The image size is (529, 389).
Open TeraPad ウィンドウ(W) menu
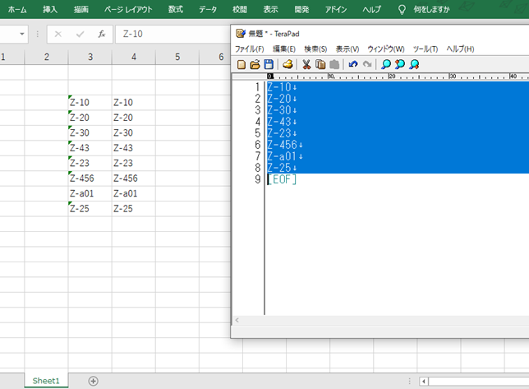[386, 49]
